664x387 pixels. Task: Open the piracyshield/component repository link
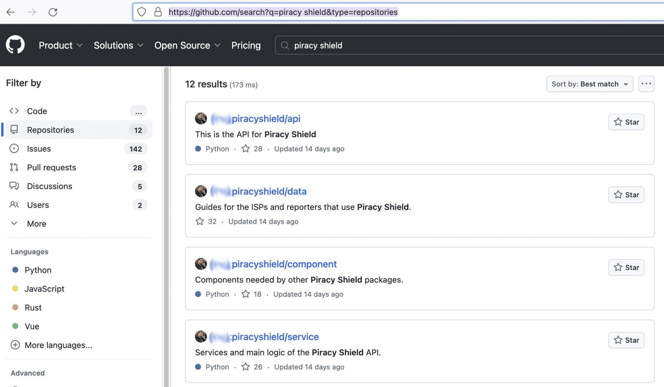pyautogui.click(x=284, y=264)
